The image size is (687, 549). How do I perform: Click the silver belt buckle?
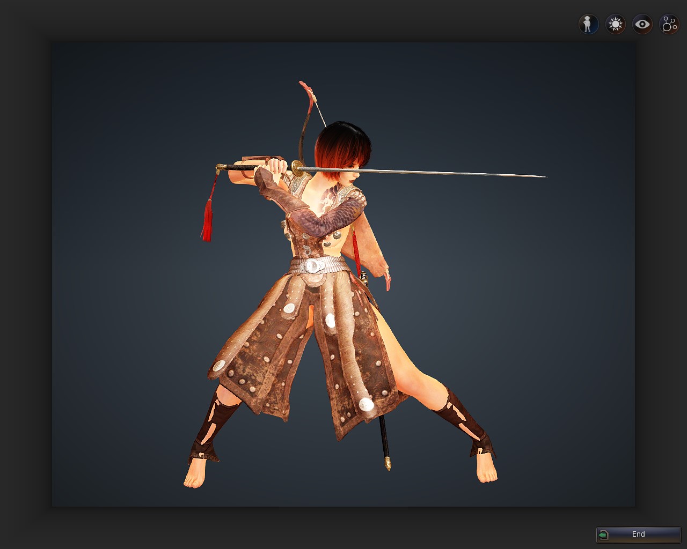point(312,265)
